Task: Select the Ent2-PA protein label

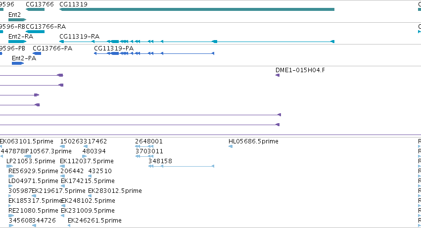Action: click(x=24, y=58)
